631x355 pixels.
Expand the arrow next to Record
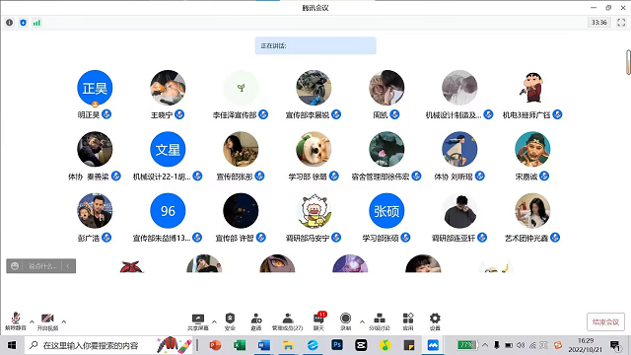[362, 322]
